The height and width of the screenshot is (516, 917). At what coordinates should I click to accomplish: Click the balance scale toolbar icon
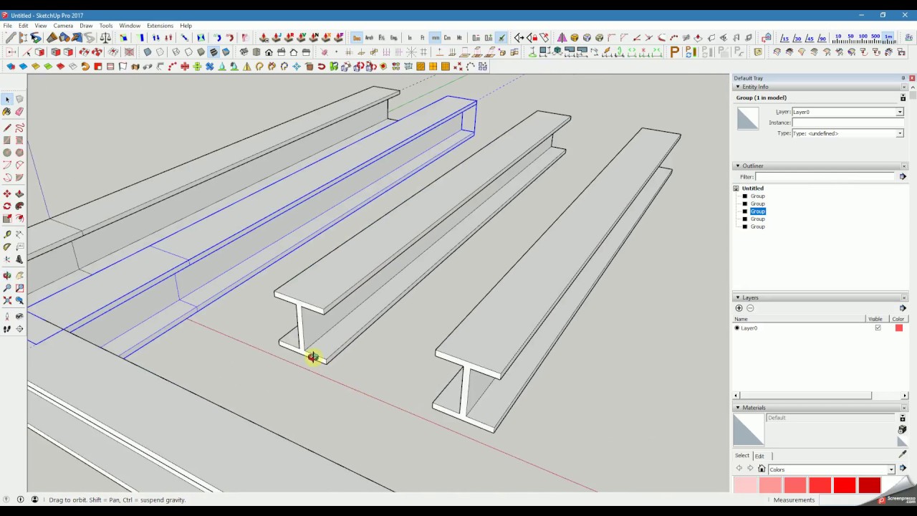coord(105,38)
